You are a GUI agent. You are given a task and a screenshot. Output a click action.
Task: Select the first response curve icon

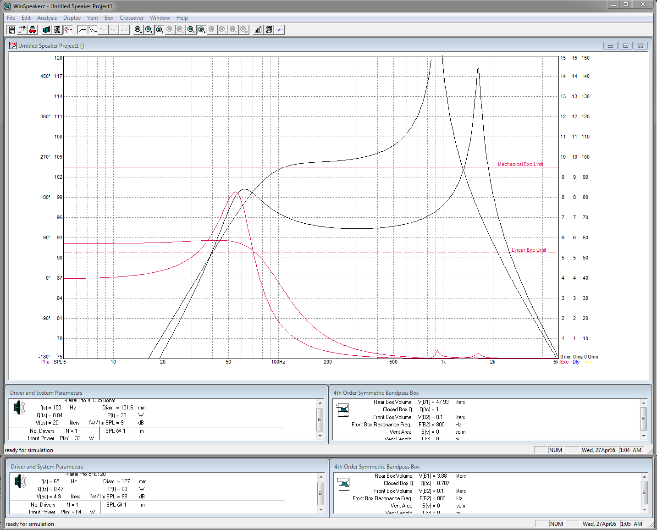(82, 30)
